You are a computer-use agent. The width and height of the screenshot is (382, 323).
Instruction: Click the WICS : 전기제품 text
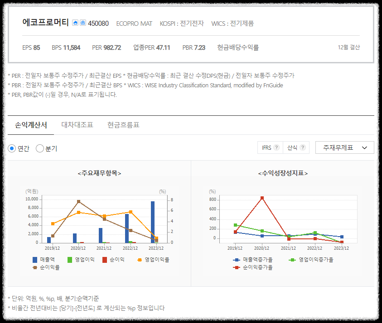[x=232, y=24]
